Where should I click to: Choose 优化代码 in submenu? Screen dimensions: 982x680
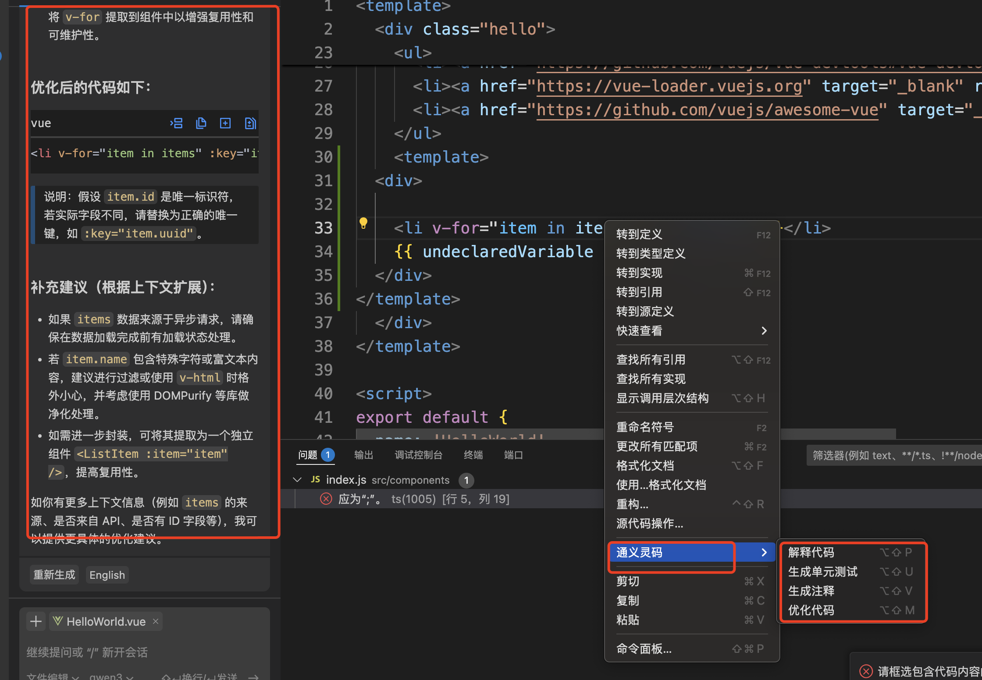click(x=851, y=610)
